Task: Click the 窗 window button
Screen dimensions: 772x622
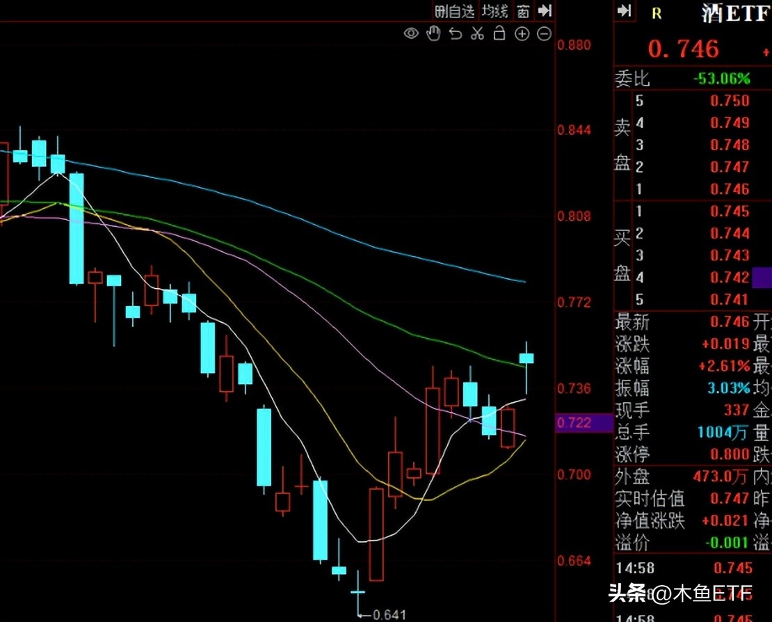Action: pos(523,11)
